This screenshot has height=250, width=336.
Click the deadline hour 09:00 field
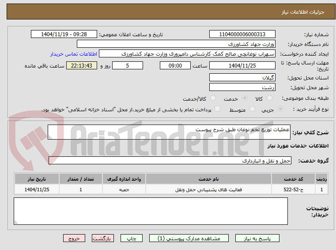coord(175,66)
